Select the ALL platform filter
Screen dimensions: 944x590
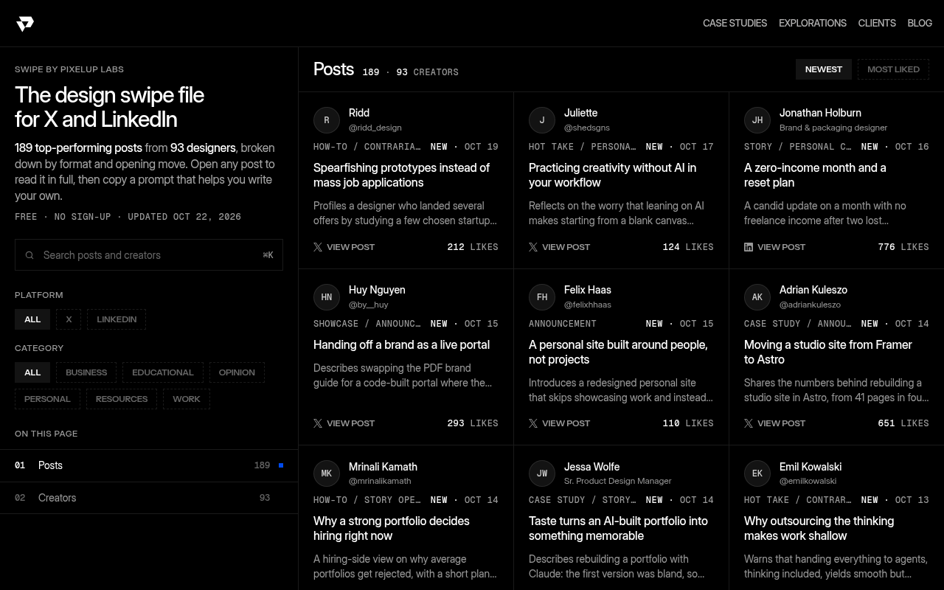pos(32,319)
